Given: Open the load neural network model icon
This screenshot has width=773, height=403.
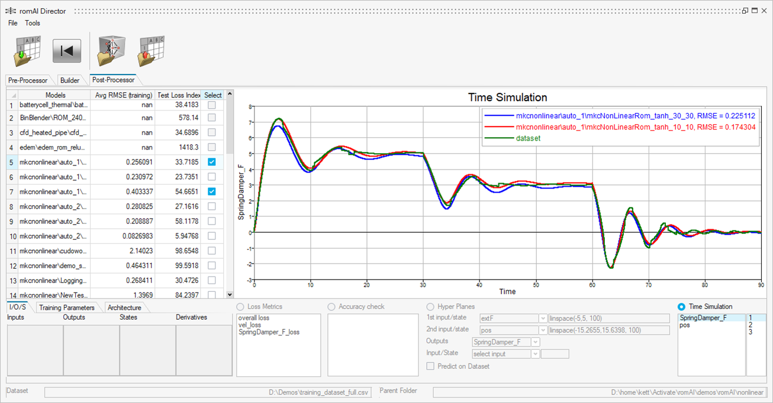Looking at the screenshot, I should (x=111, y=51).
